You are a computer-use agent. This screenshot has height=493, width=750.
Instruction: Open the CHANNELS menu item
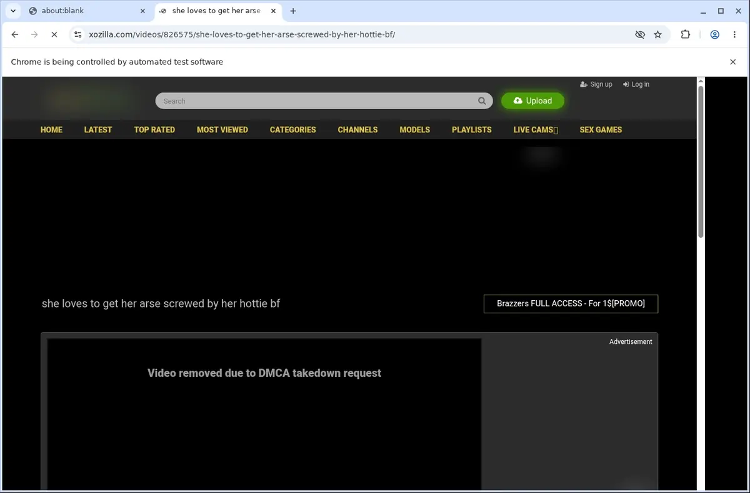click(x=357, y=130)
